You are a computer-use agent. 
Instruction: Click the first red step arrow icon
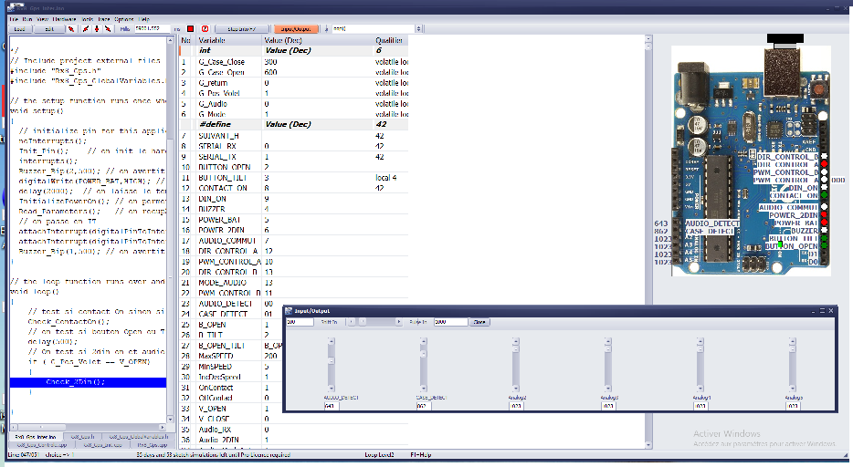(x=72, y=28)
